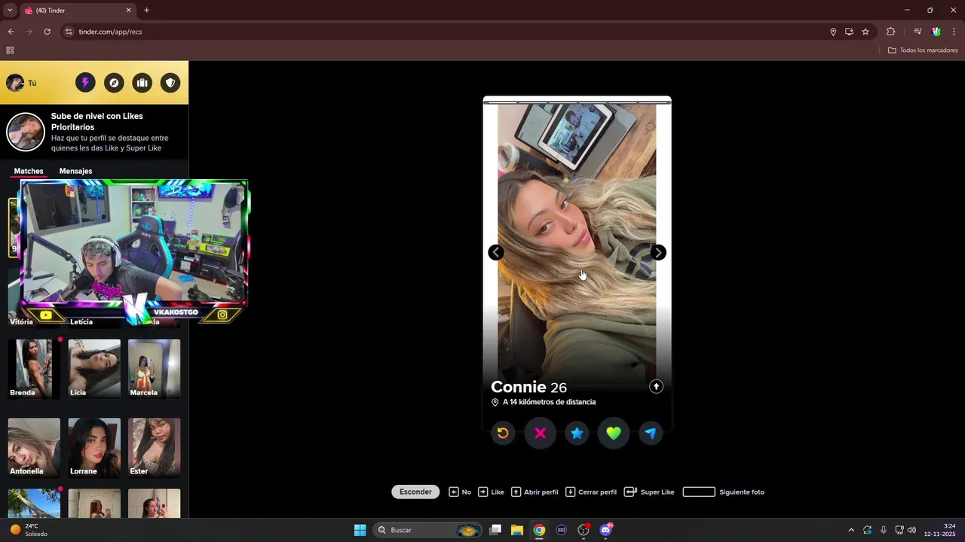Click the location permission pin icon
Viewport: 965px width, 542px height.
point(833,32)
